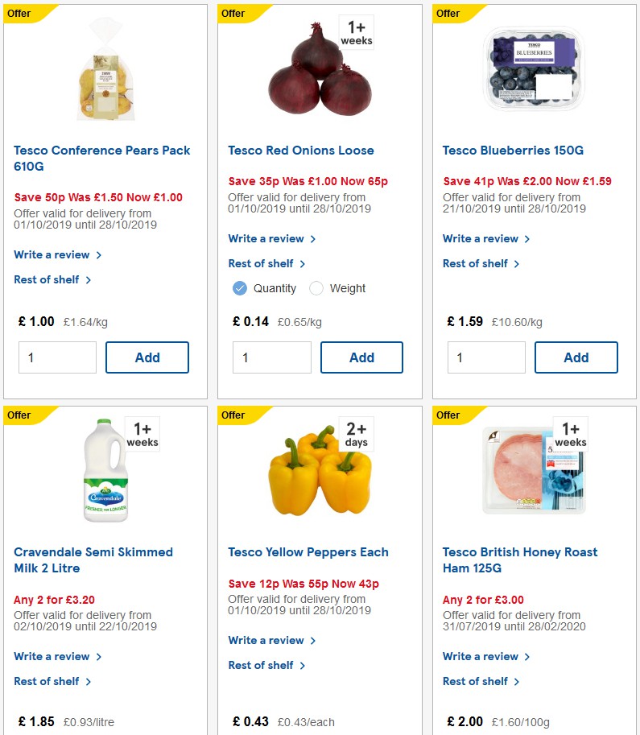Viewport: 640px width, 735px height.
Task: Add Tesco Red Onions to the basket
Action: 361,357
